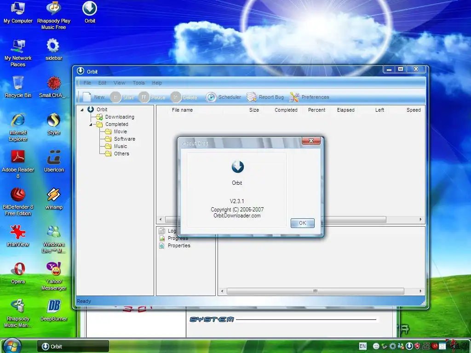This screenshot has width=471, height=353.
Task: Select My Network Places desktop icon
Action: pos(18,53)
